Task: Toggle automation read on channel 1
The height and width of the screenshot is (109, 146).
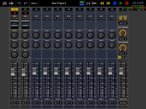Action: 12,18
